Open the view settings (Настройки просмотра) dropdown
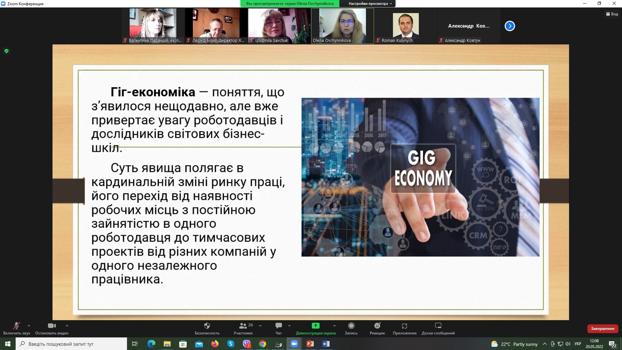Viewport: 622px width, 350px height. [370, 4]
